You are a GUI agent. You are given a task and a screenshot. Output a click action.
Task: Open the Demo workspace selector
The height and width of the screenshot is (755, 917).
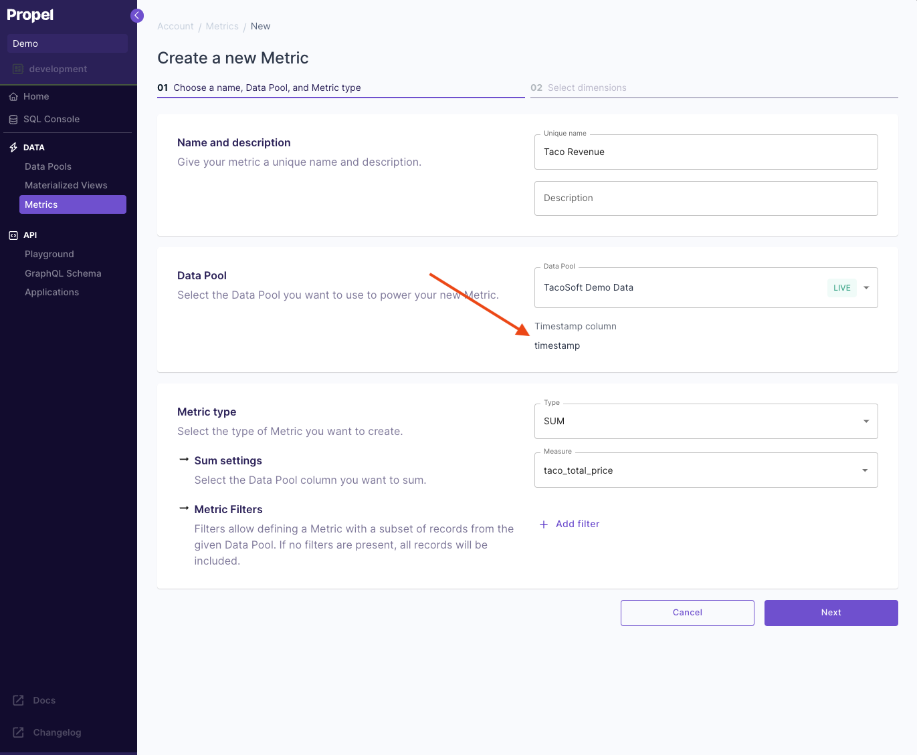(67, 43)
